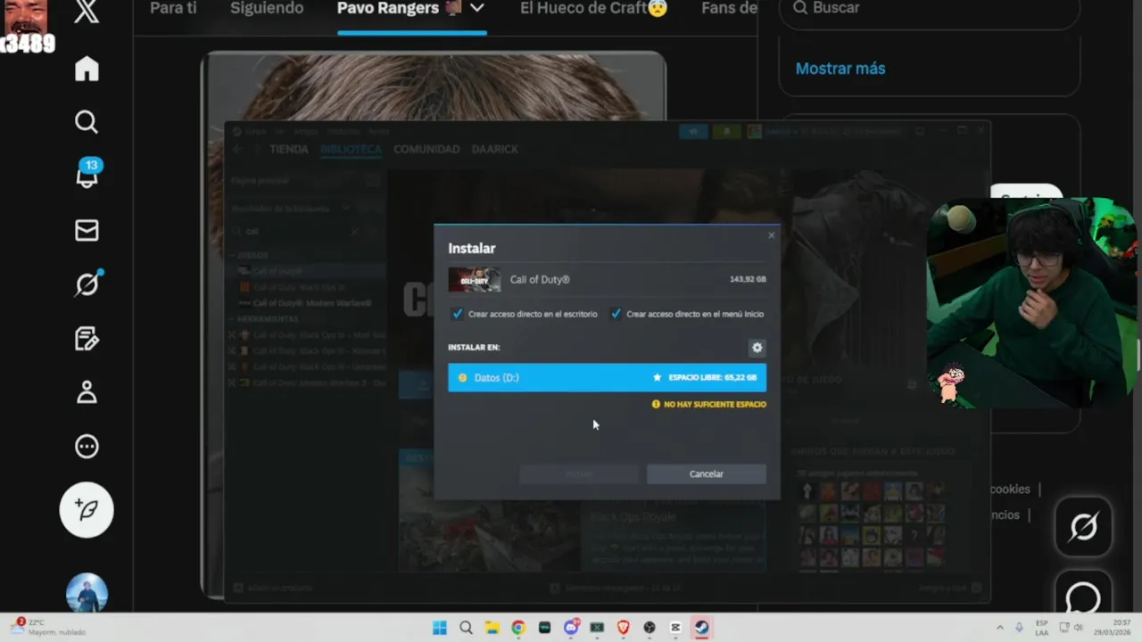Image resolution: width=1142 pixels, height=642 pixels.
Task: Click the yellow warning icon on Datos (D:)
Action: [x=462, y=378]
